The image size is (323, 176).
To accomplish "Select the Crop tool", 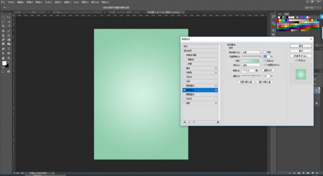I will [3, 27].
